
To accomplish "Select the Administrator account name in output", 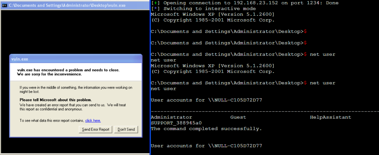I will (171, 117).
